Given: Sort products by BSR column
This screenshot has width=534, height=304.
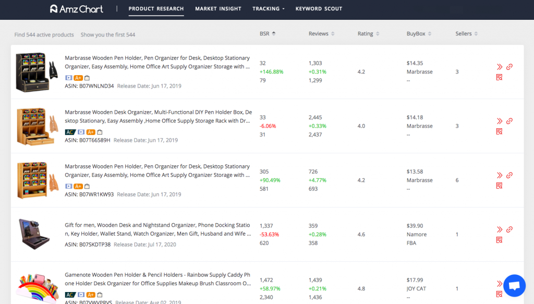Looking at the screenshot, I should pos(268,34).
